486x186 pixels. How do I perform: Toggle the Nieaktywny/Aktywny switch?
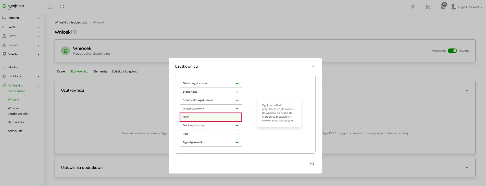(x=452, y=51)
